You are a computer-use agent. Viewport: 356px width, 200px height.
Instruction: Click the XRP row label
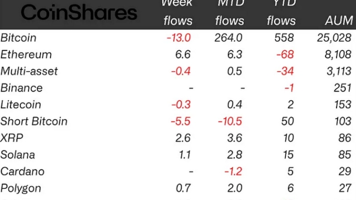(x=12, y=138)
